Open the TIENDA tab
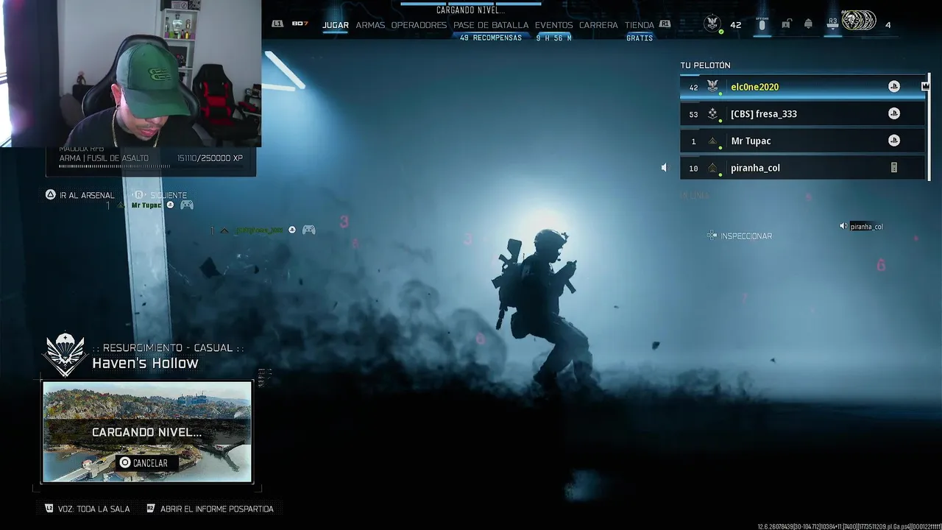This screenshot has width=942, height=530. tap(640, 25)
